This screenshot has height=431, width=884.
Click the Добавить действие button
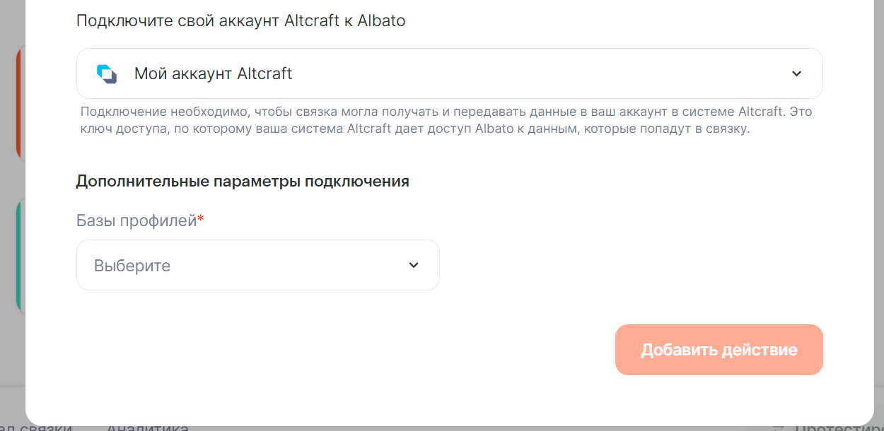(719, 350)
